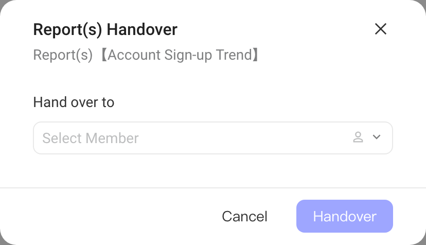426x245 pixels.
Task: Dismiss the dialog using the X icon
Action: pyautogui.click(x=381, y=29)
